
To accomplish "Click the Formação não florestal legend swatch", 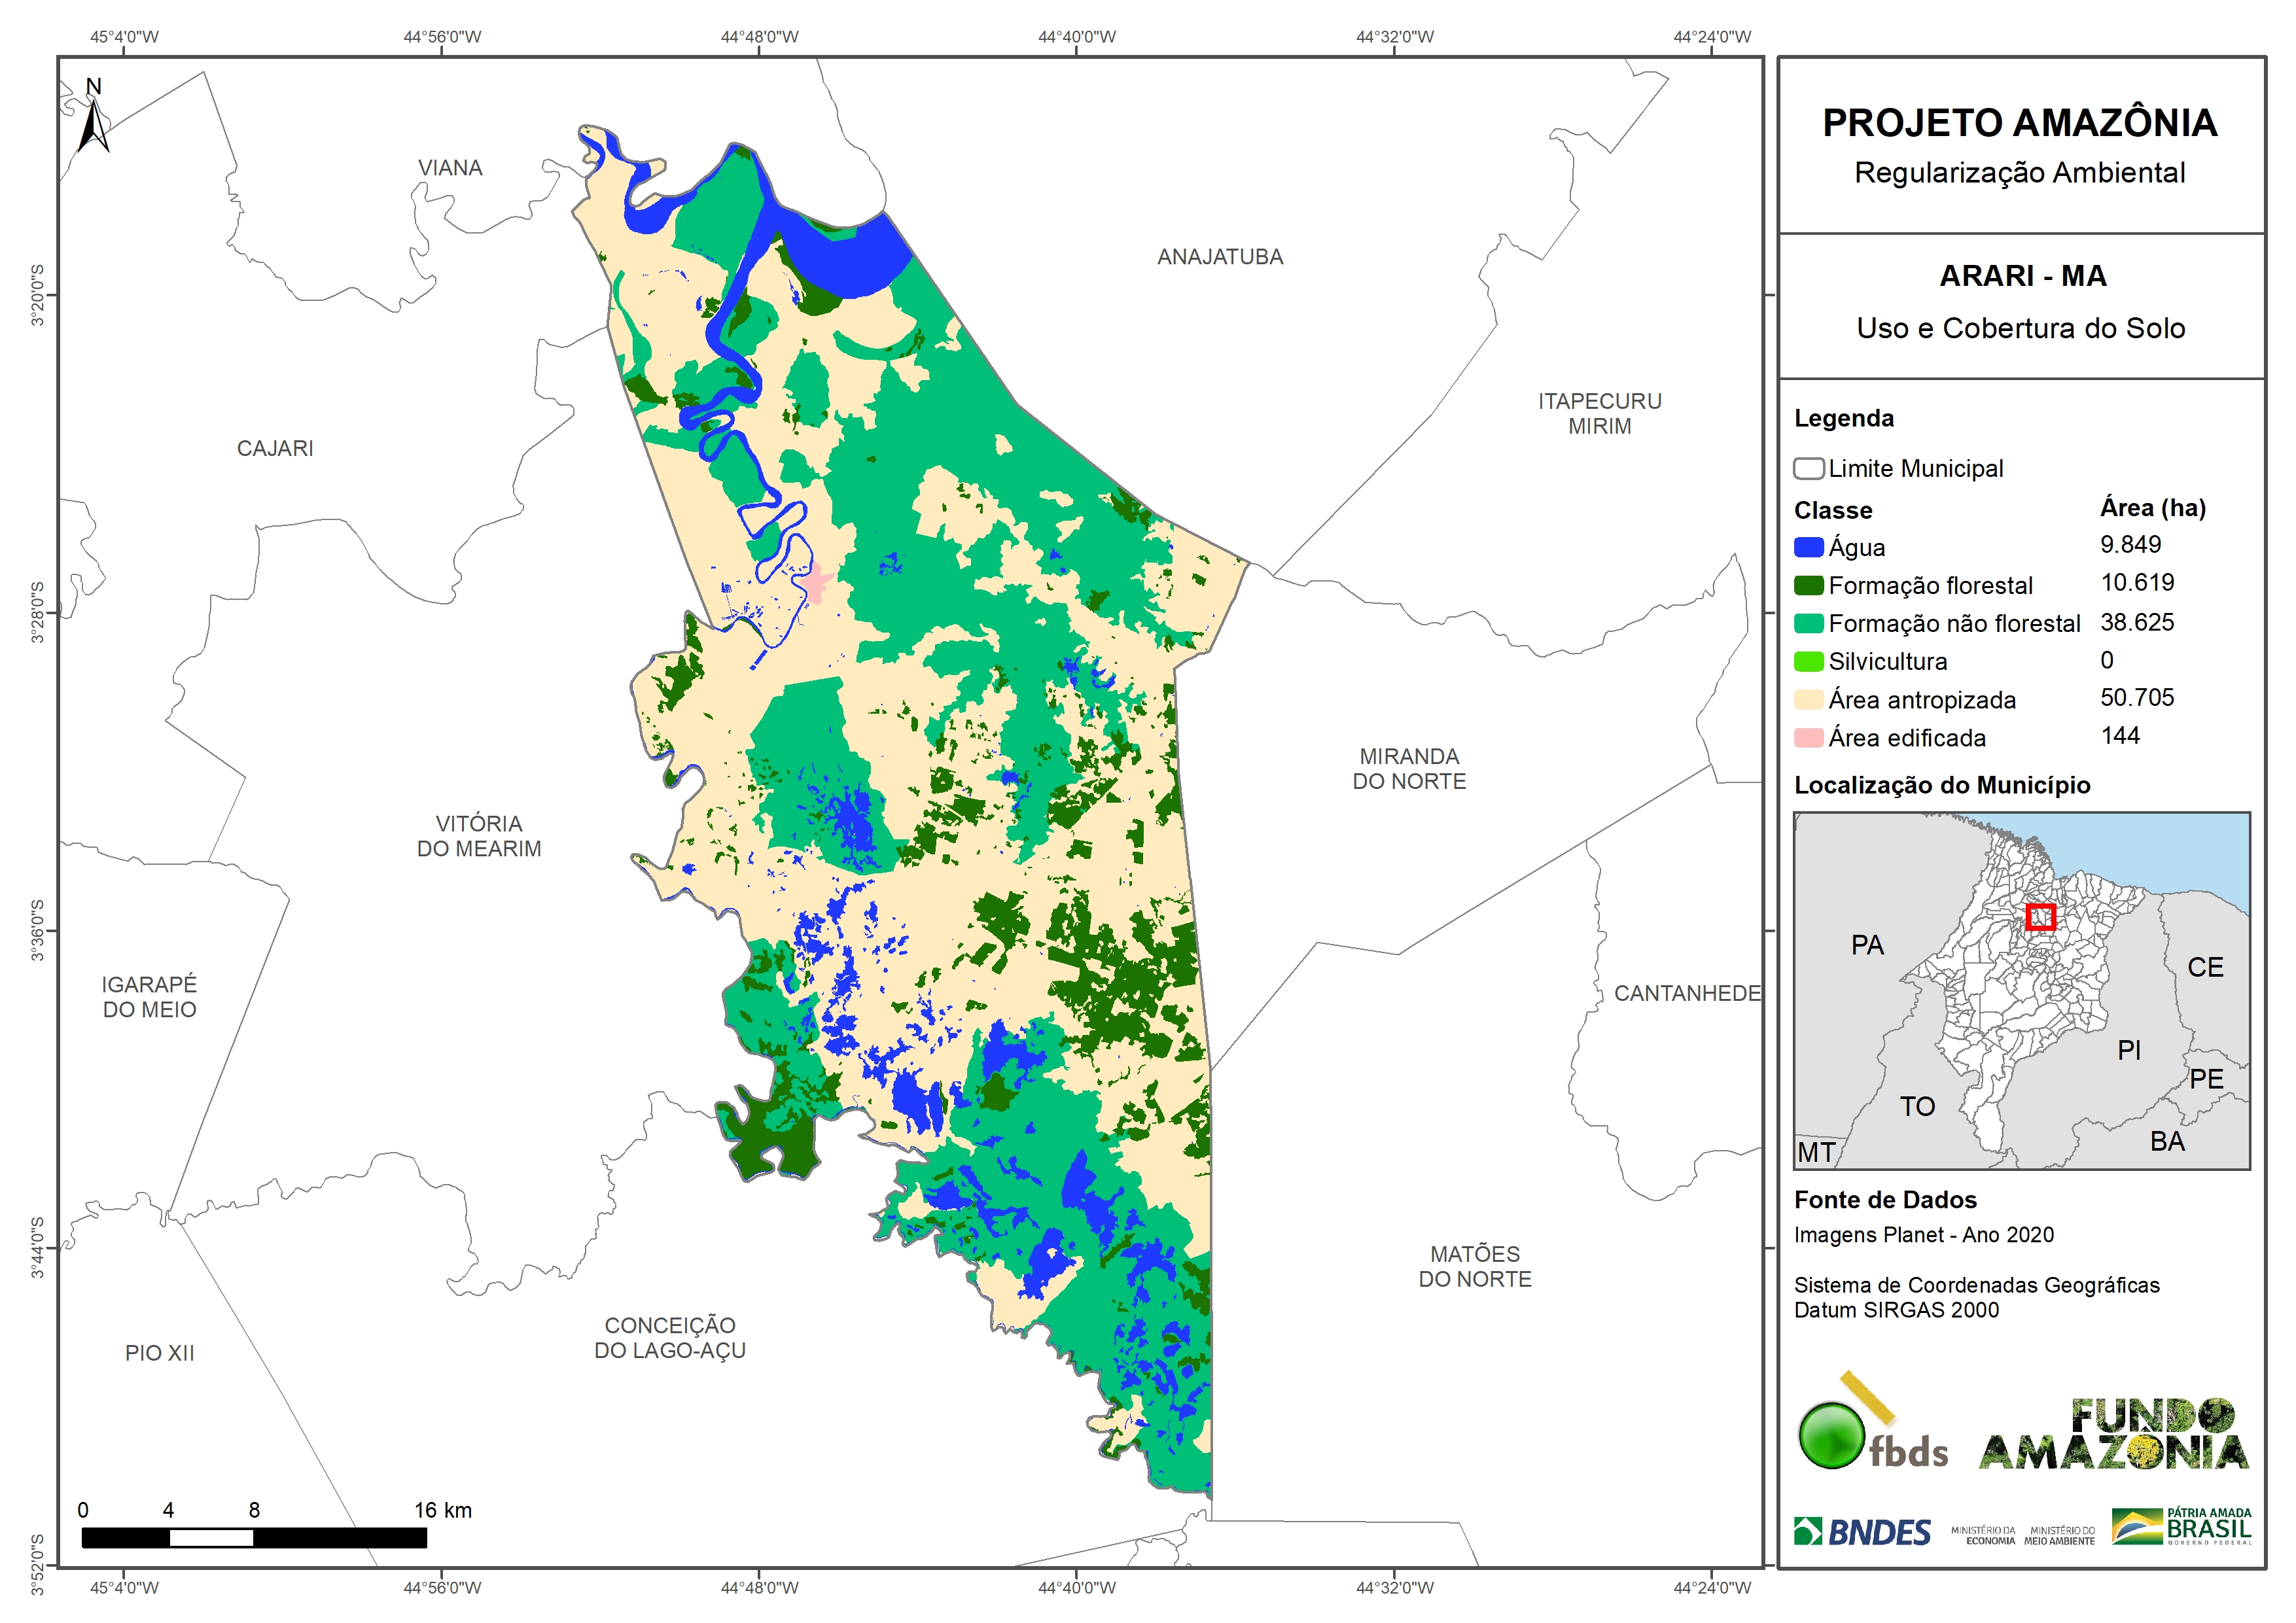I will pyautogui.click(x=1808, y=623).
